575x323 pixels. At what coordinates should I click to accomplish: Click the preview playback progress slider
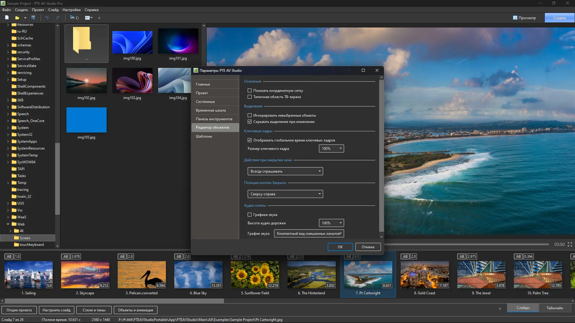click(x=467, y=244)
